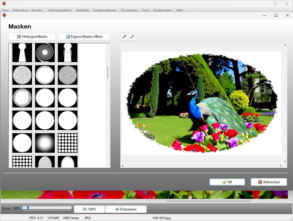Image resolution: width=293 pixels, height=221 pixels.
Task: Select the spiral mask thumbnail
Action: (x=45, y=53)
